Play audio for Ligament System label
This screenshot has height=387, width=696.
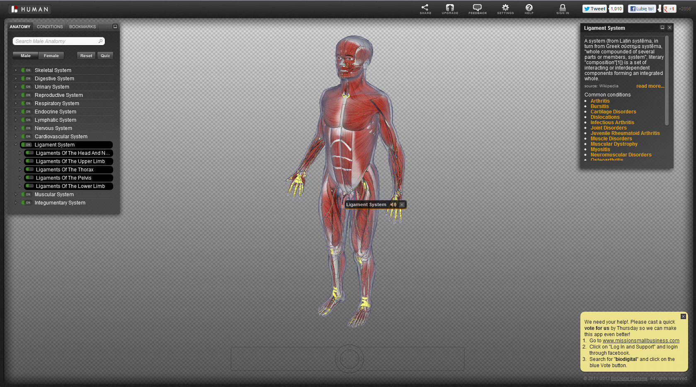[393, 204]
